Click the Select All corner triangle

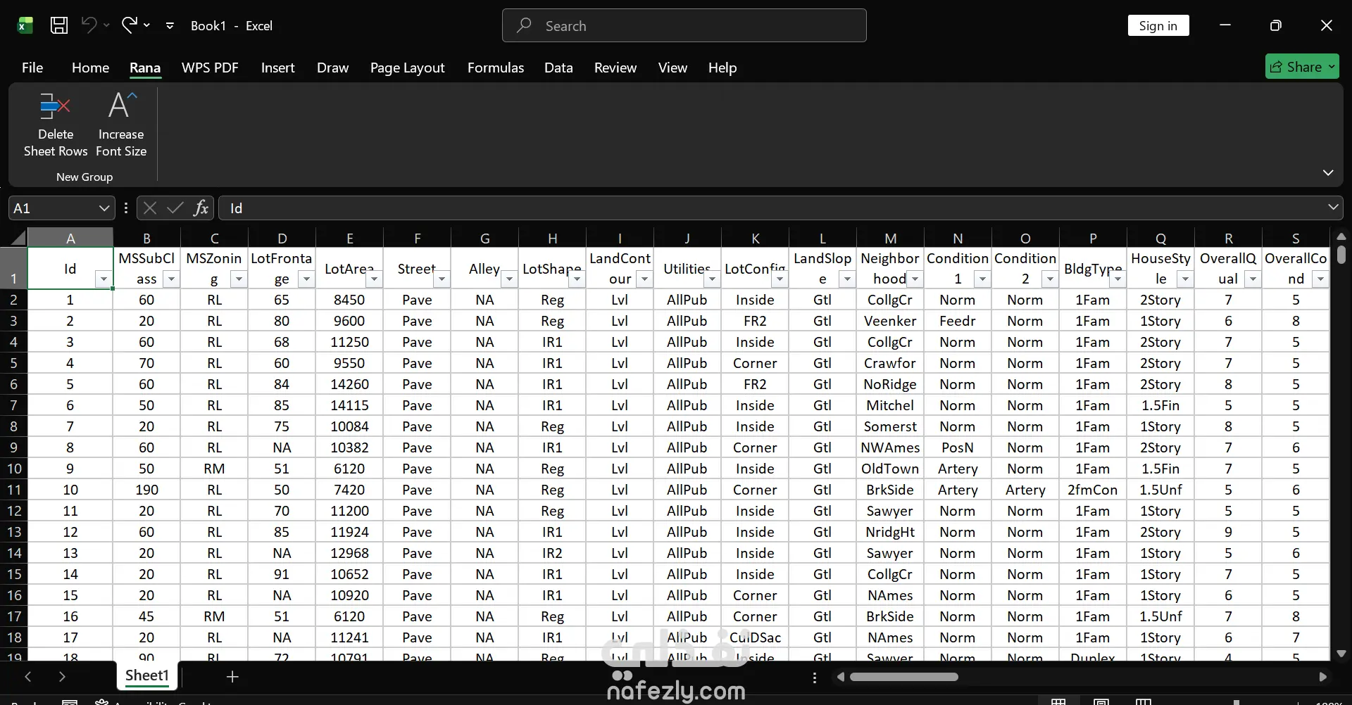tap(18, 238)
